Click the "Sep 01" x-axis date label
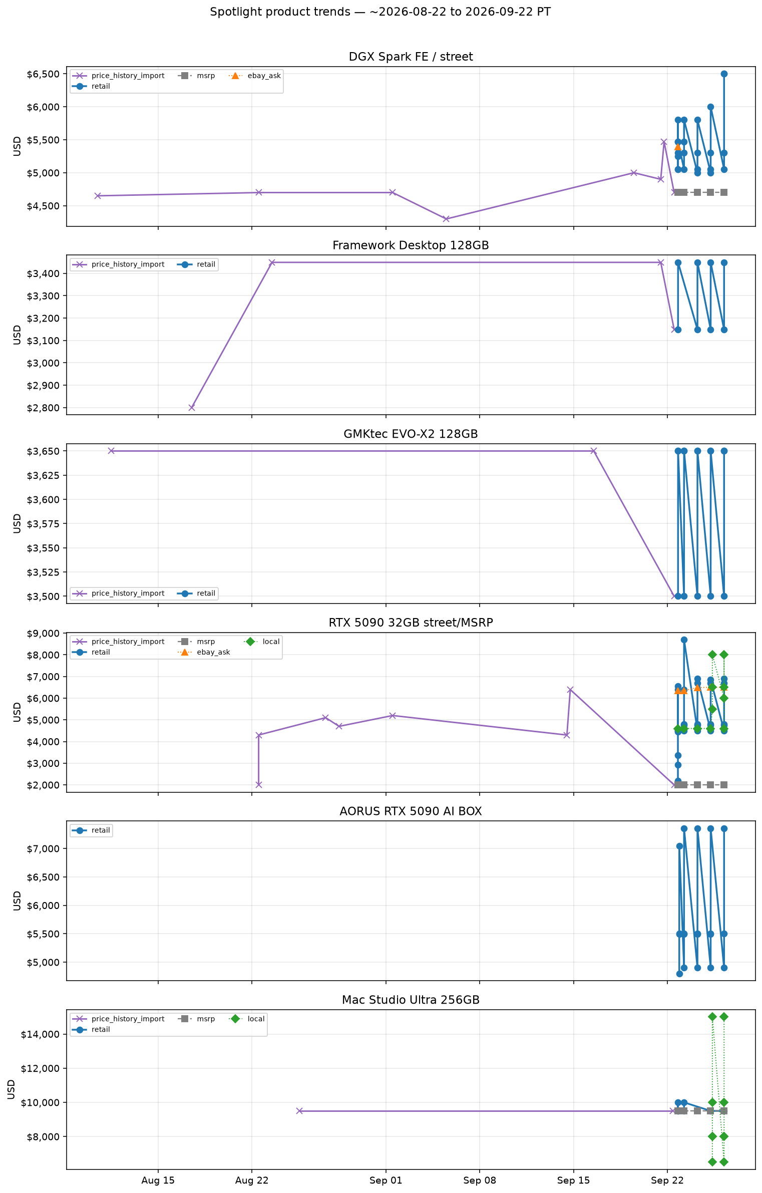Viewport: 762px width, 1193px height. (386, 1180)
